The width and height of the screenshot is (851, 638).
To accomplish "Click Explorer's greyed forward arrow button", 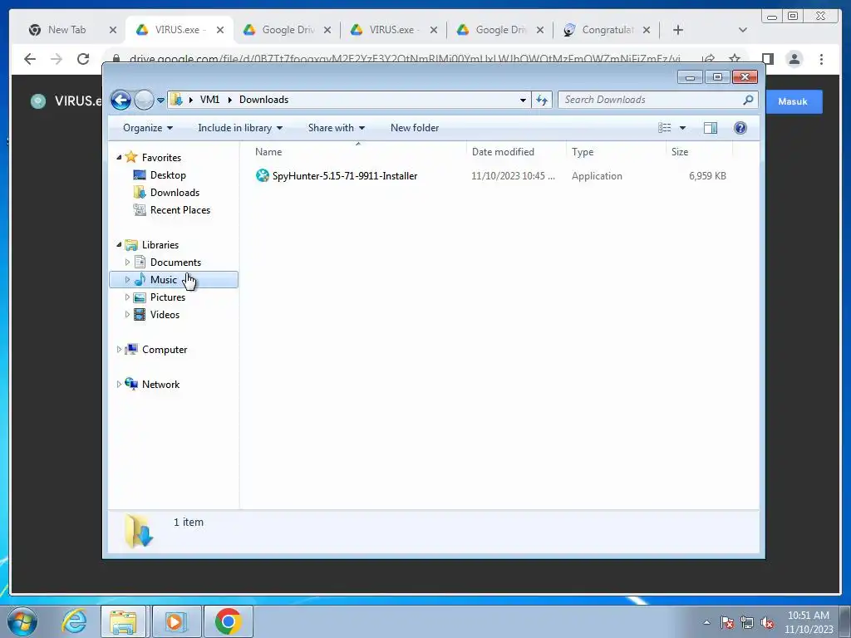I will 144,100.
